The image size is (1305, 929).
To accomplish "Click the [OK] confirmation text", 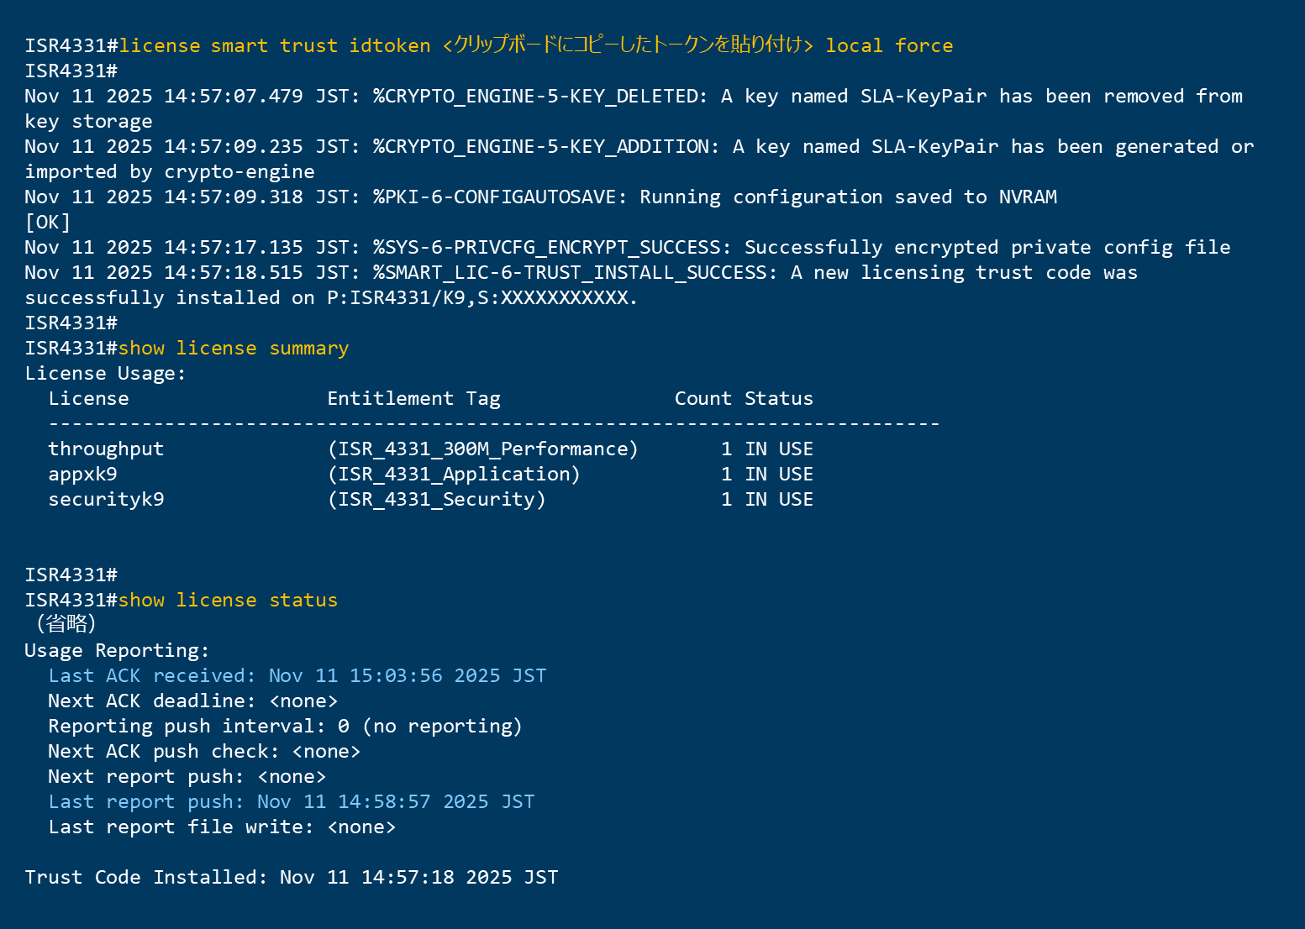I will point(48,223).
